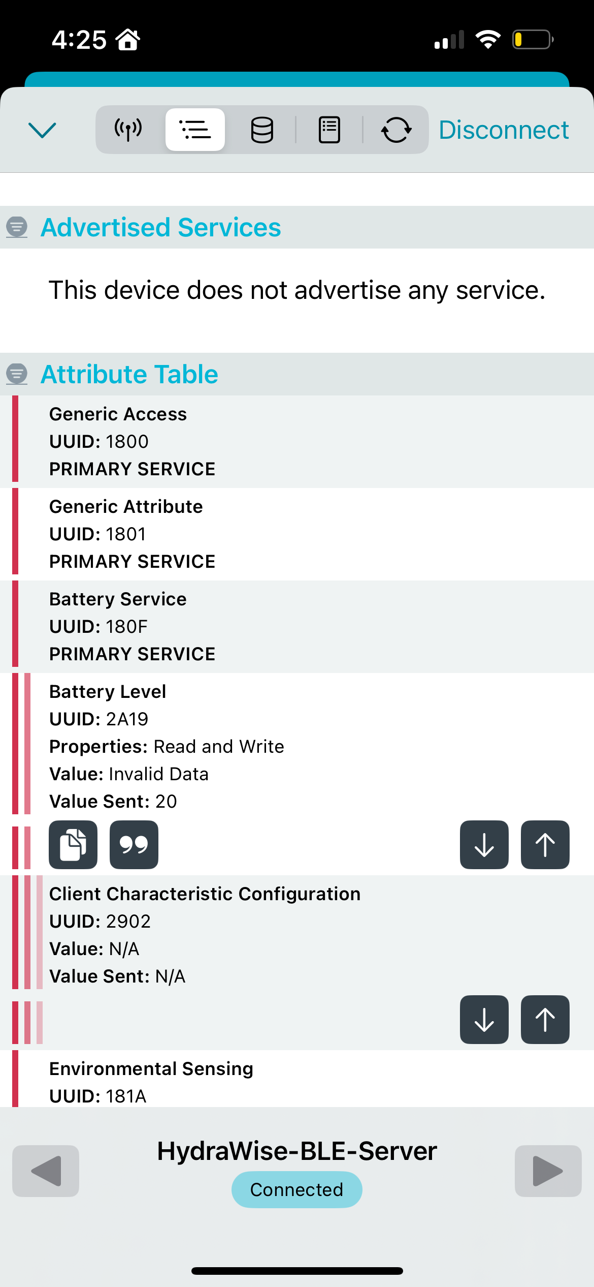Tap the chevron down to dismiss panel
Screen dimensions: 594x1287
[42, 130]
